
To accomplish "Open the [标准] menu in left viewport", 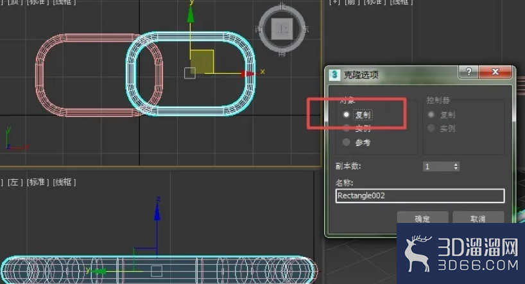I will coord(37,182).
